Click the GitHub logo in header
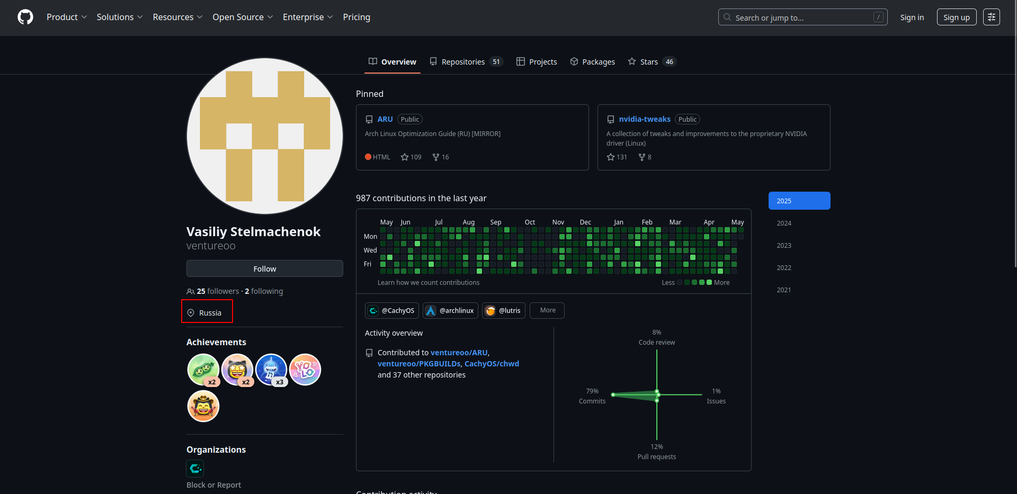 tap(25, 17)
